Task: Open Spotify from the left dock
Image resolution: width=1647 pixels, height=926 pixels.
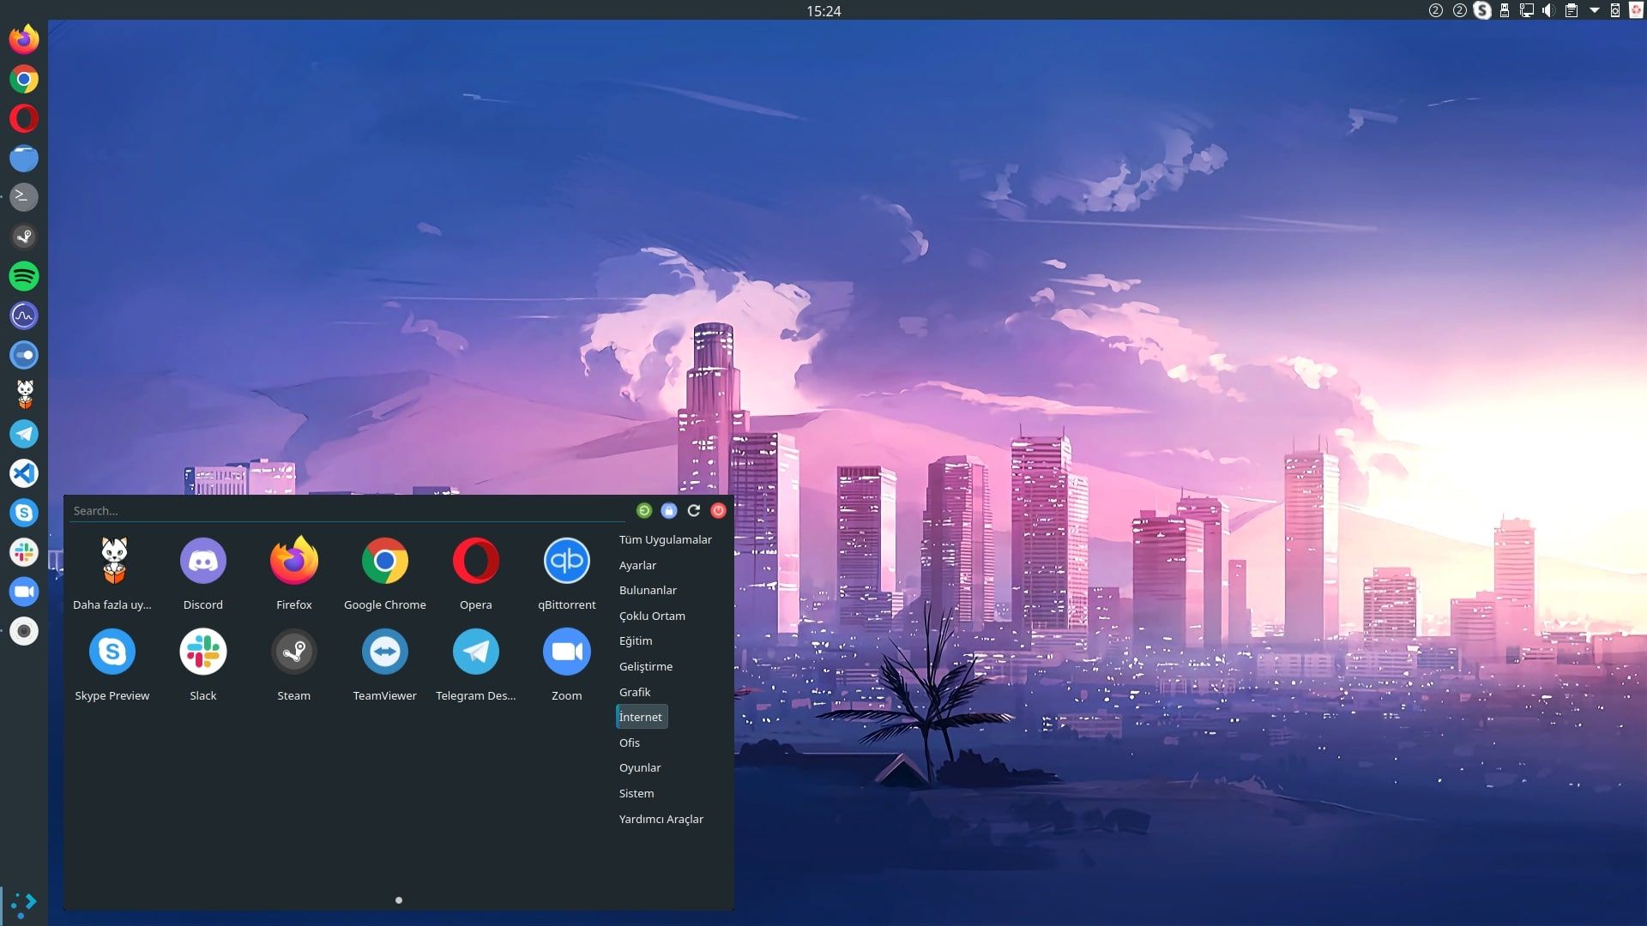Action: 24,276
